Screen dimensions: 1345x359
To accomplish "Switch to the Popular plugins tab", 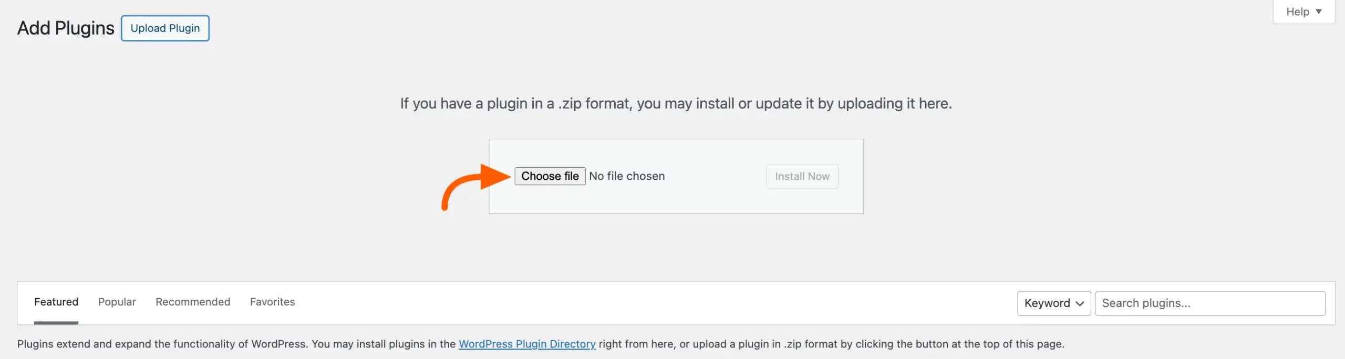I will pos(116,302).
